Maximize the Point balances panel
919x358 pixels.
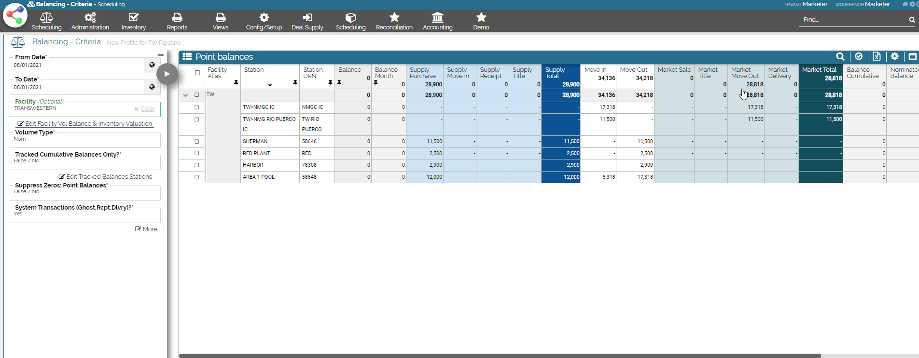click(x=912, y=57)
